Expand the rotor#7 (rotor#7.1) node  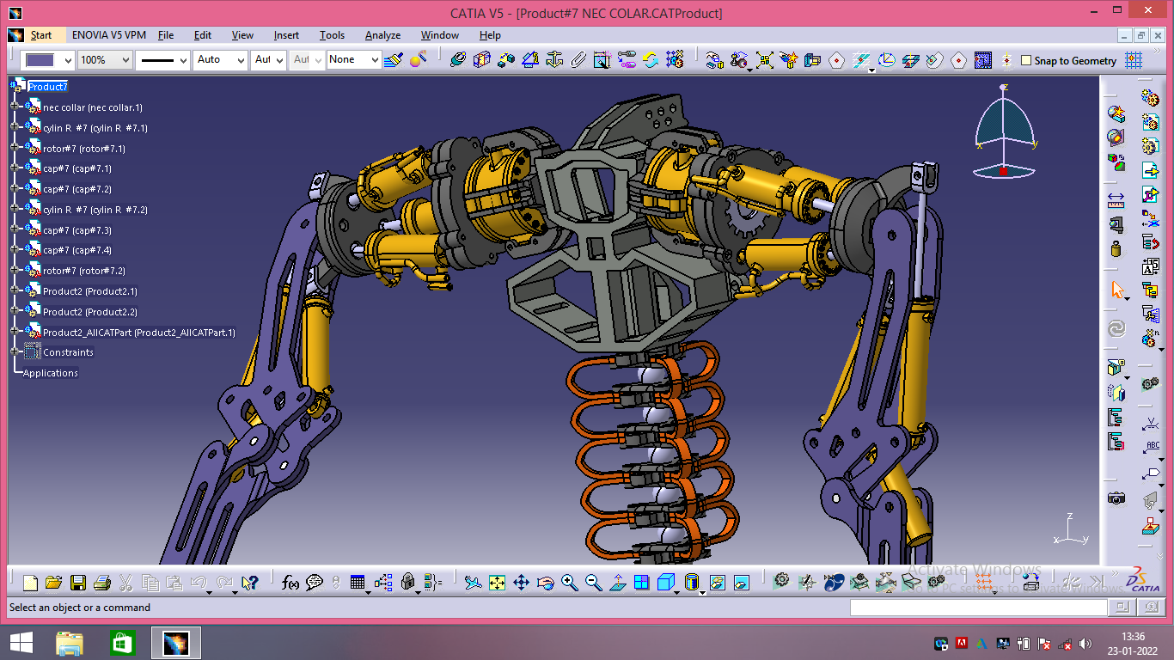point(15,148)
